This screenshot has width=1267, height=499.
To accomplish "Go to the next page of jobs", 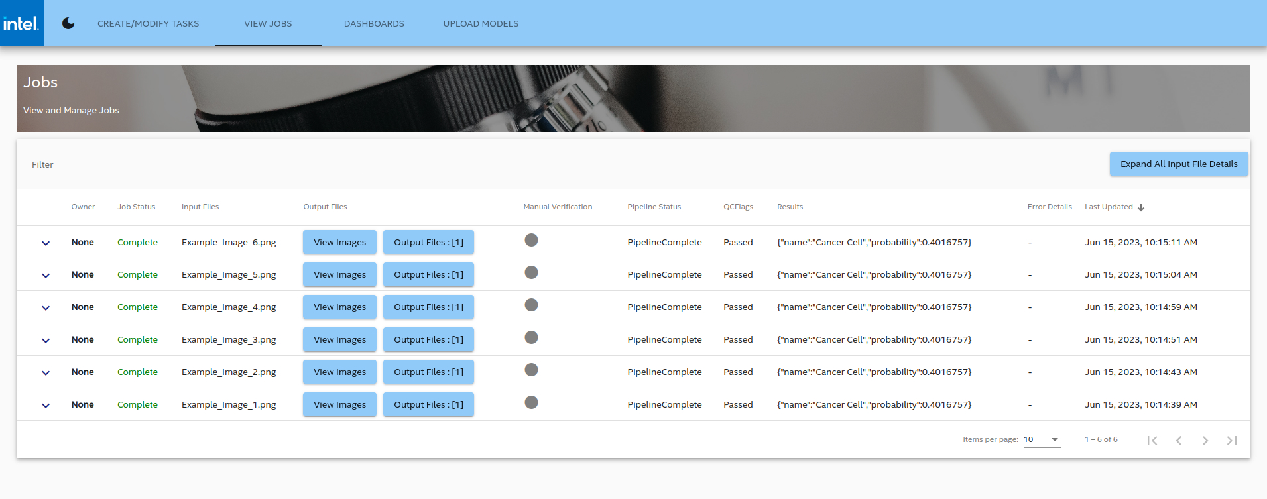I will coord(1205,441).
